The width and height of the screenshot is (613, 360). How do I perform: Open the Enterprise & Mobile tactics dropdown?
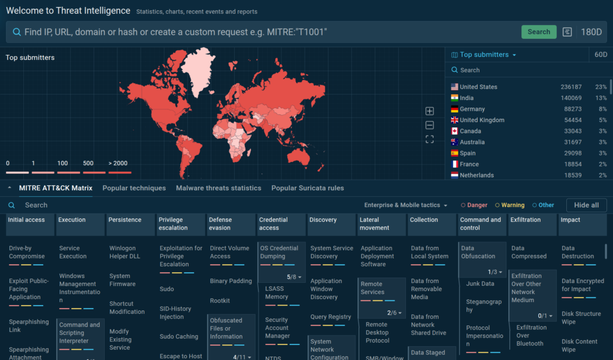(405, 205)
